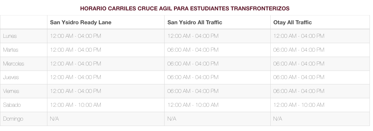
Task: Click Jueves hours under San Ysidro Ready Lane
Action: click(x=75, y=77)
